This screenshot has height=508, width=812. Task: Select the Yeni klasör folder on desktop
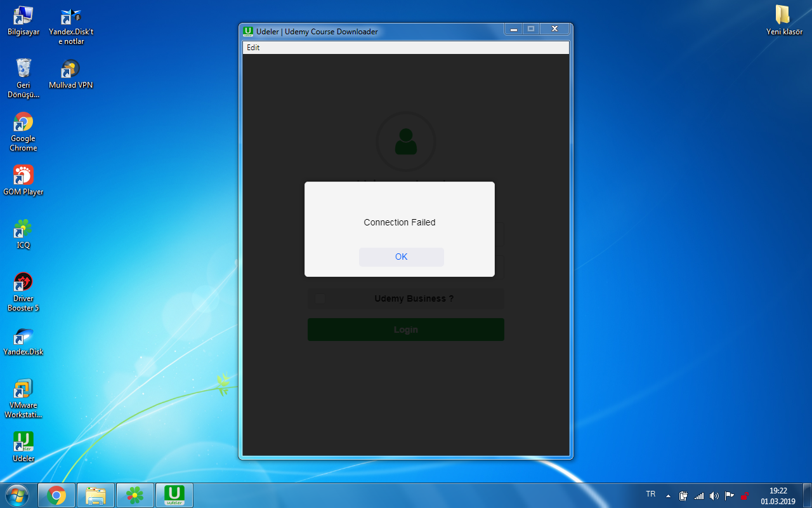784,21
